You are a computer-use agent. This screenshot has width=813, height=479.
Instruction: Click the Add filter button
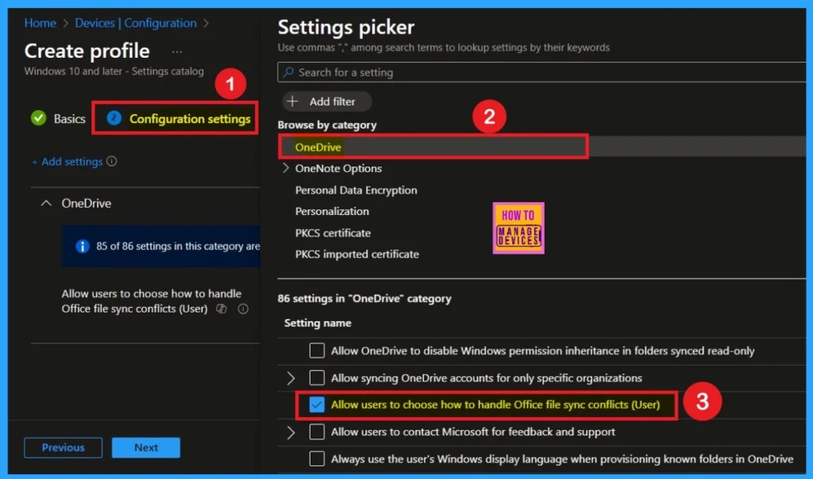(326, 102)
